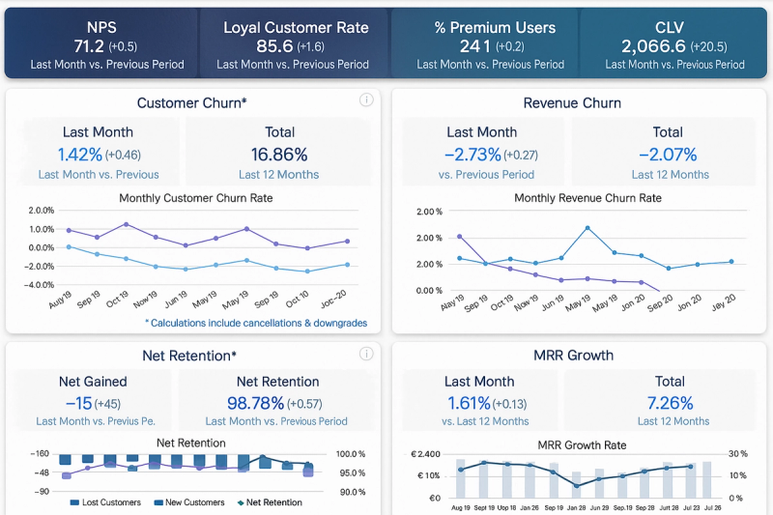Click the Revenue Churn card title
Image resolution: width=773 pixels, height=515 pixels.
click(x=572, y=103)
